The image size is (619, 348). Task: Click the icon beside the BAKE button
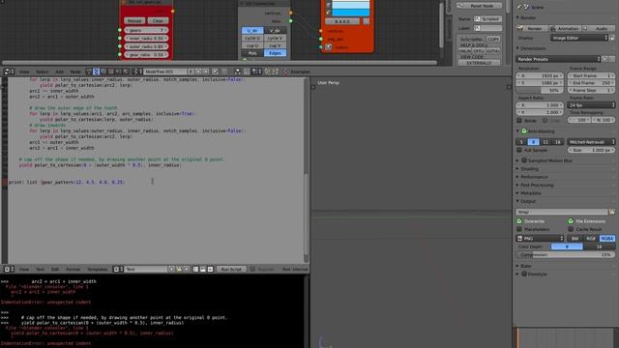[x=367, y=21]
